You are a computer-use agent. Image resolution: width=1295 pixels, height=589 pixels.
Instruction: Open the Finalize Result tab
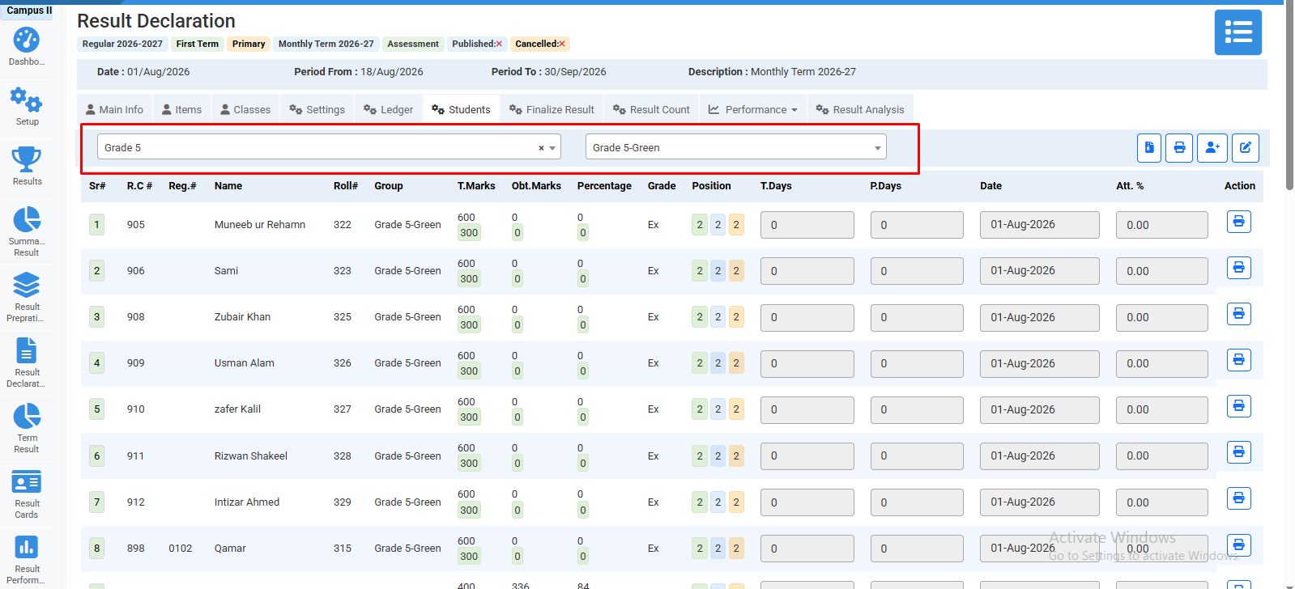(552, 109)
